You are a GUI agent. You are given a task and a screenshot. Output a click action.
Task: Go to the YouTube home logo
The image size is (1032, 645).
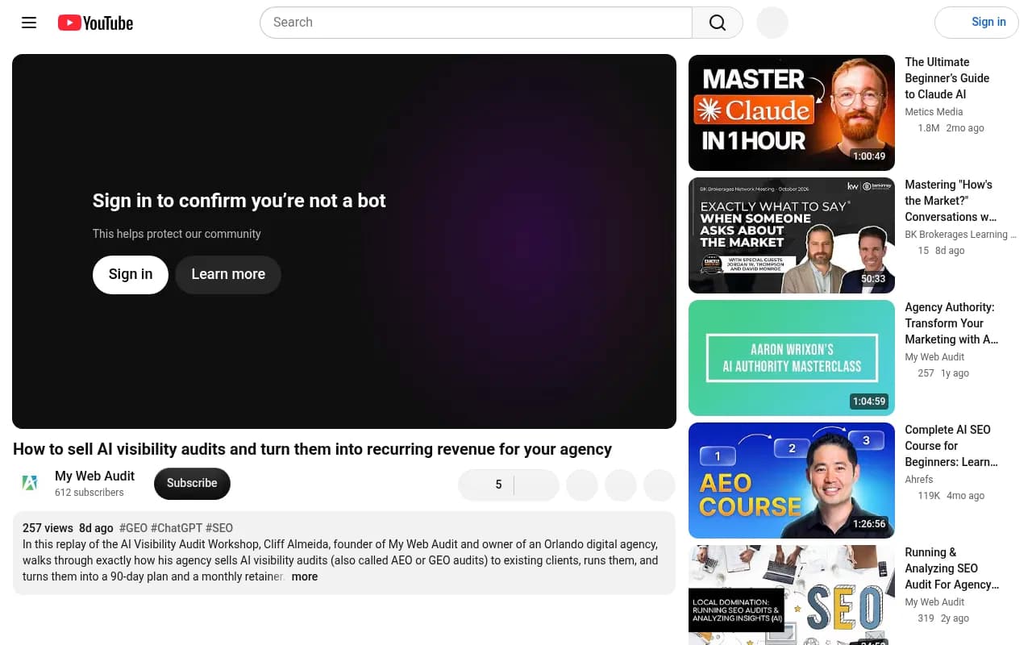[x=95, y=23]
